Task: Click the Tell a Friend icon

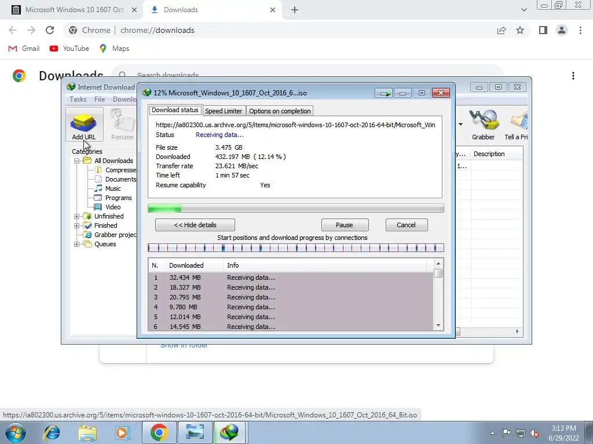Action: tap(517, 125)
